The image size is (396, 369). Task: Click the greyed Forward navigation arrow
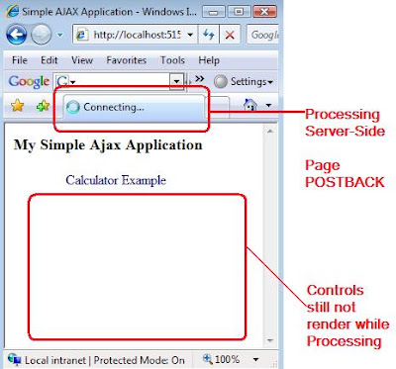pos(42,34)
